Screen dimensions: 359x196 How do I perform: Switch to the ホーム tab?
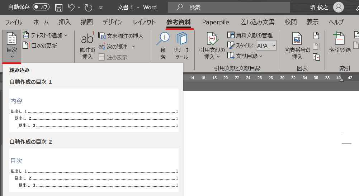point(41,22)
